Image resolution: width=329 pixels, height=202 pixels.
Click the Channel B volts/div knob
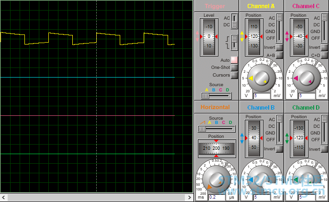click(261, 180)
